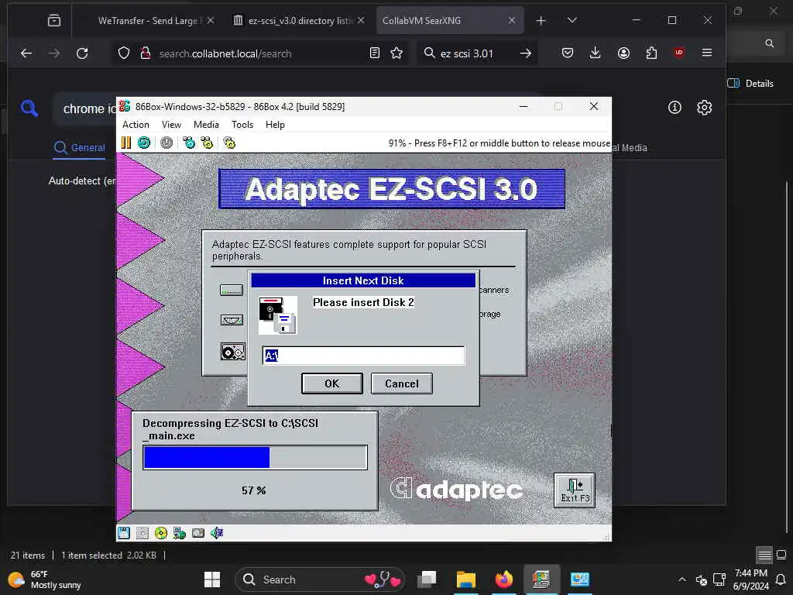Click OK in Insert Next Disk dialog
This screenshot has width=793, height=595.
tap(331, 383)
